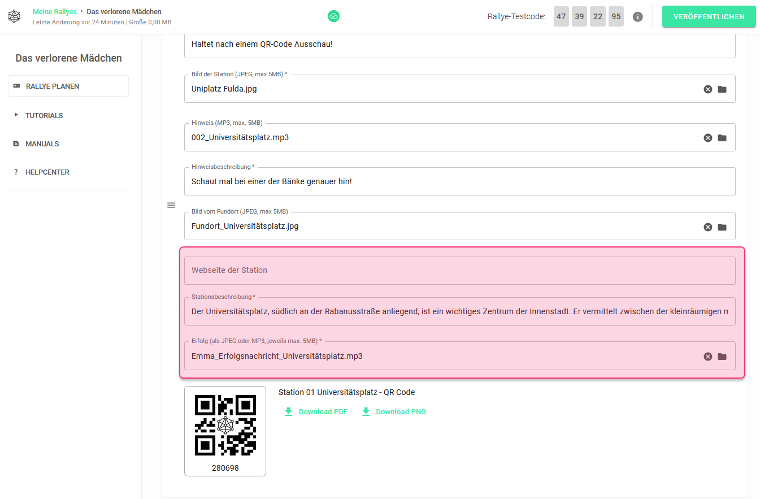Grab the station reorder handle icon

pyautogui.click(x=171, y=205)
